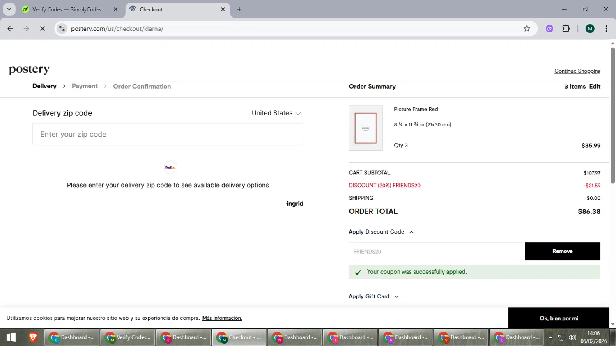Click the FedEx carrier icon

[170, 167]
